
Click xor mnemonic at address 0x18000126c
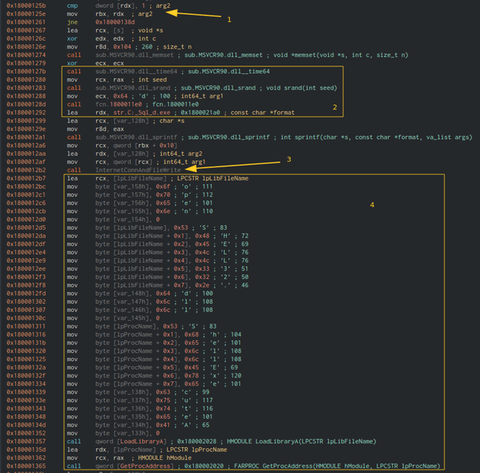(72, 38)
